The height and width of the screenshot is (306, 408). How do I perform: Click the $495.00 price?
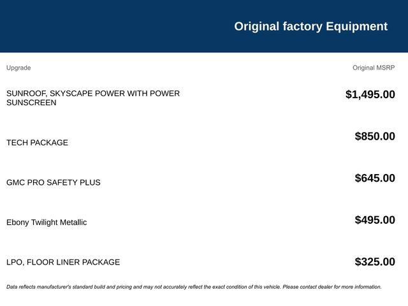(x=375, y=220)
